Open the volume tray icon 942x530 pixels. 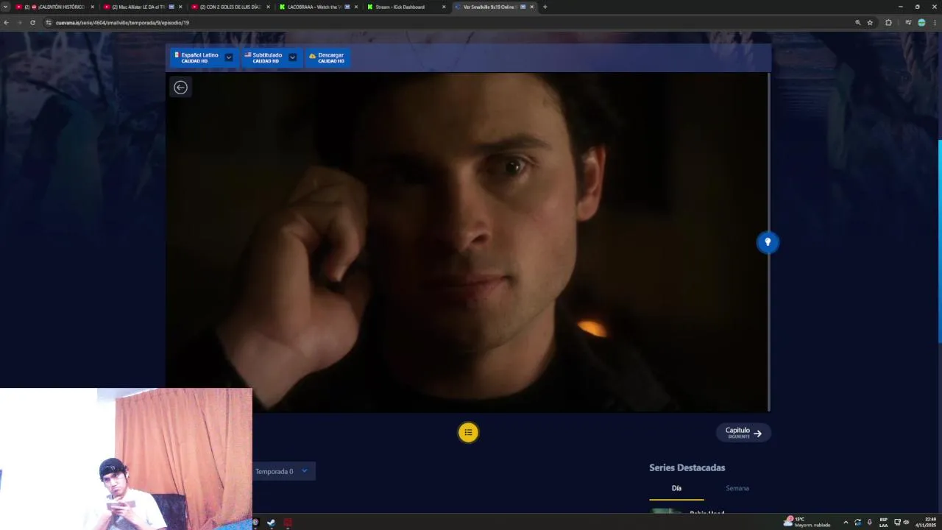click(906, 523)
